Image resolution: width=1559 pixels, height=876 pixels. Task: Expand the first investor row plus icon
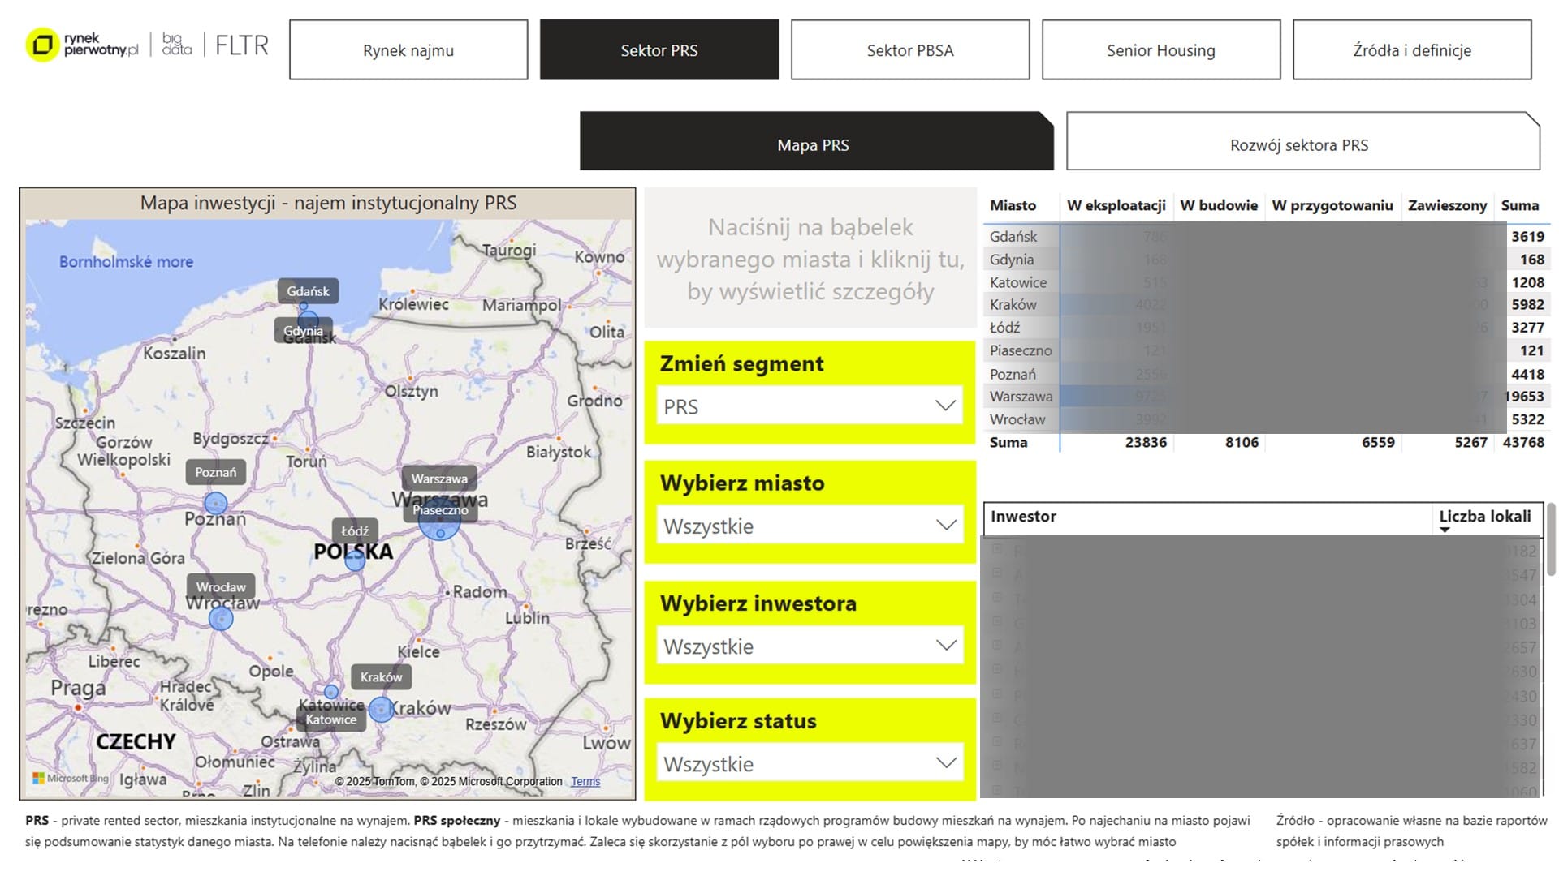pyautogui.click(x=997, y=549)
